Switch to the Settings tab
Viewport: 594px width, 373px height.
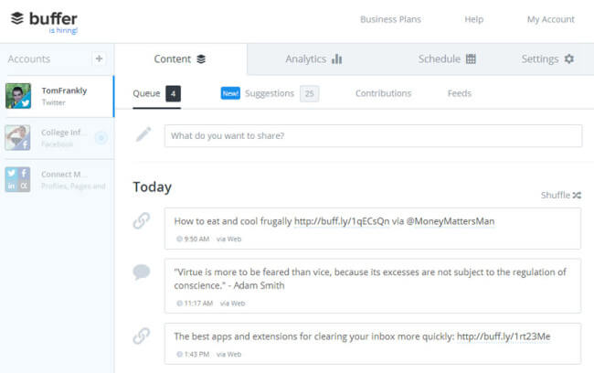(x=547, y=59)
